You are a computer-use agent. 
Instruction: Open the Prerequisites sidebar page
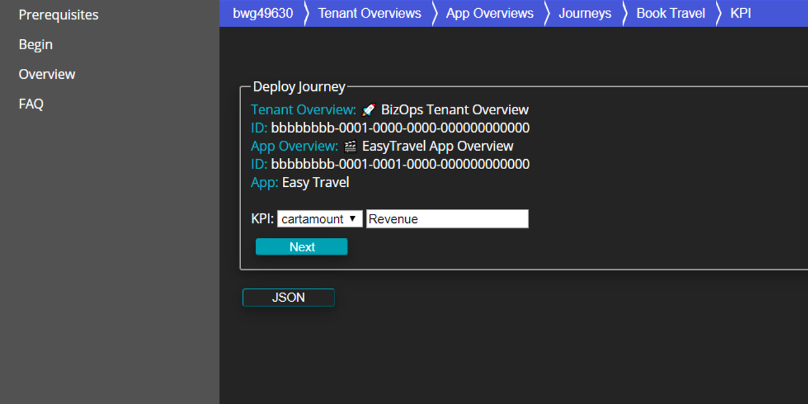tap(59, 15)
